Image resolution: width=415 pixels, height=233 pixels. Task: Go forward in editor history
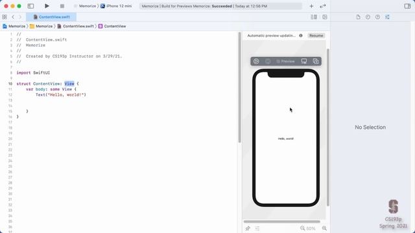(20, 17)
